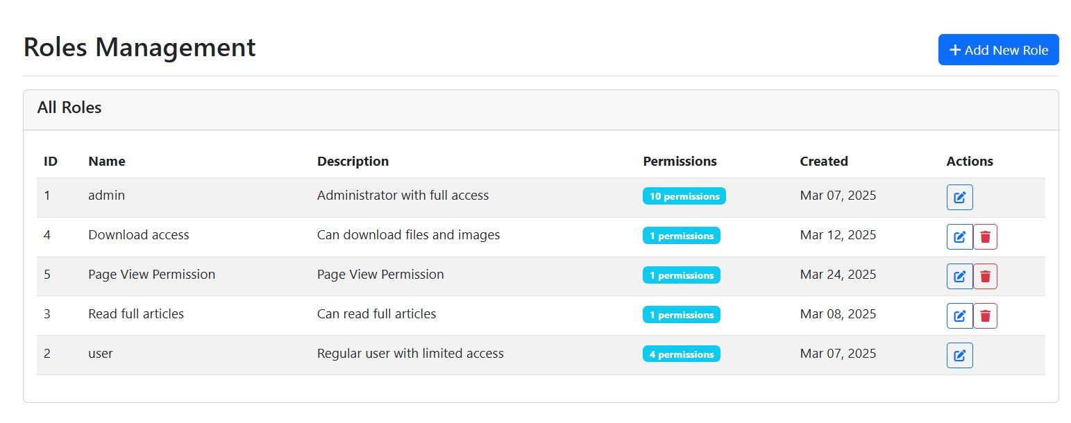Edit the admin role

click(x=959, y=197)
